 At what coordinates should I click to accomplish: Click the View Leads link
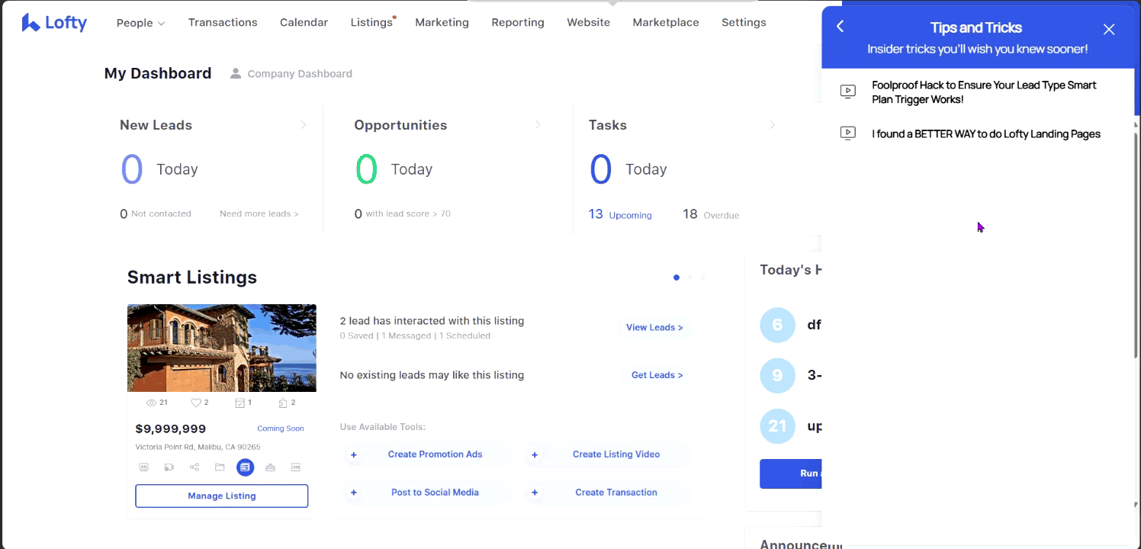(x=654, y=327)
